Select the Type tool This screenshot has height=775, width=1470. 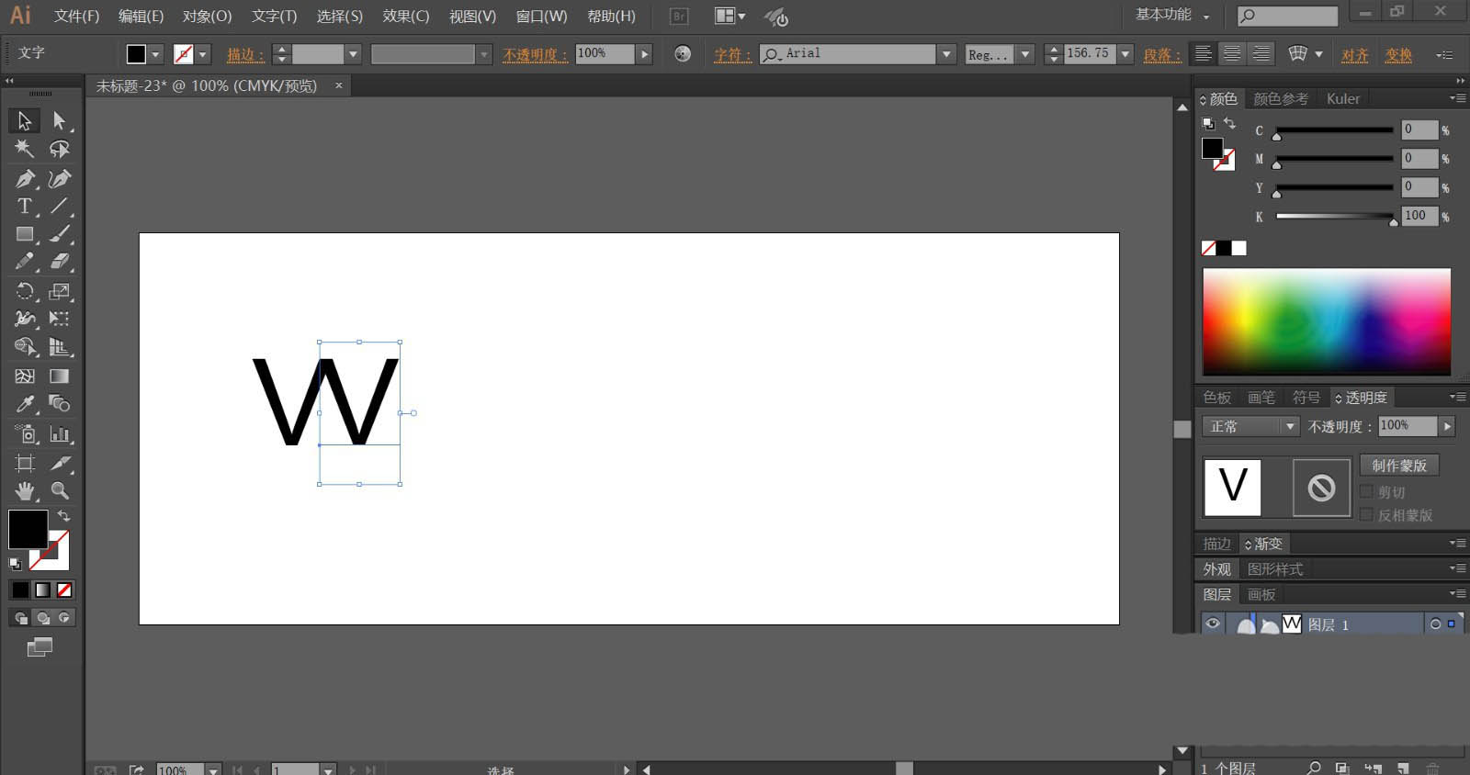click(25, 206)
